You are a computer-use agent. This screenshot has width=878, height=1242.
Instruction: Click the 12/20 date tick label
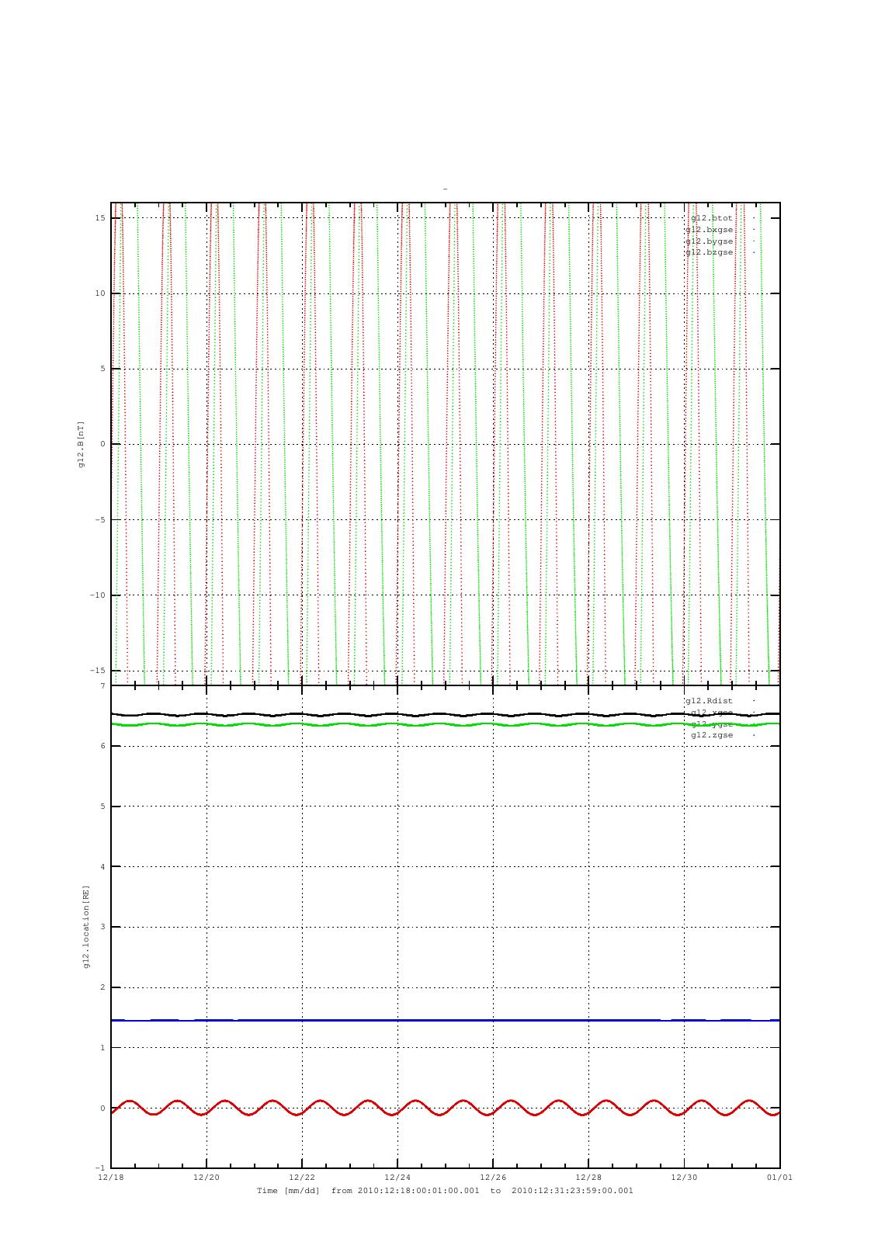click(x=206, y=1177)
